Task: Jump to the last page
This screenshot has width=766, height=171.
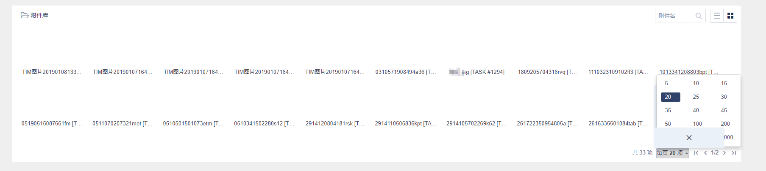Action: (734, 153)
